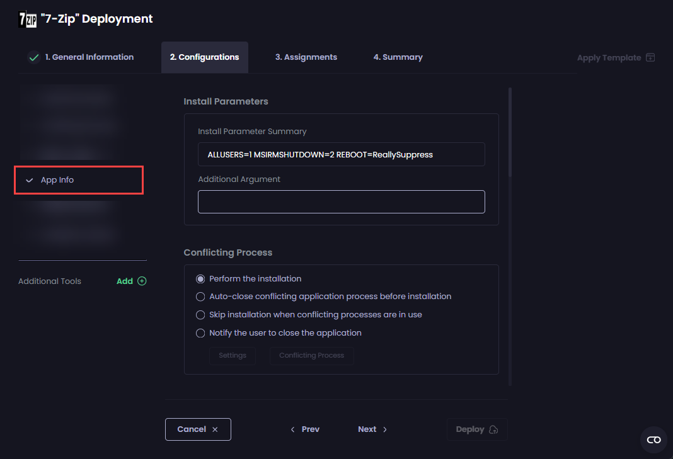Go to previous step with Prev chevron
673x459 pixels.
[x=293, y=429]
